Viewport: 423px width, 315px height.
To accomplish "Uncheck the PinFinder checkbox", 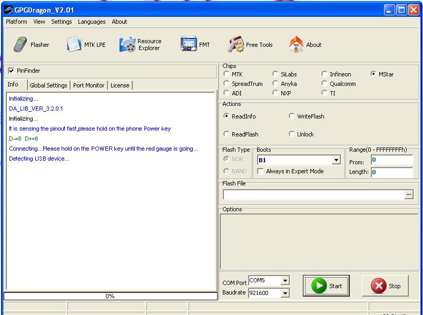I will 11,71.
